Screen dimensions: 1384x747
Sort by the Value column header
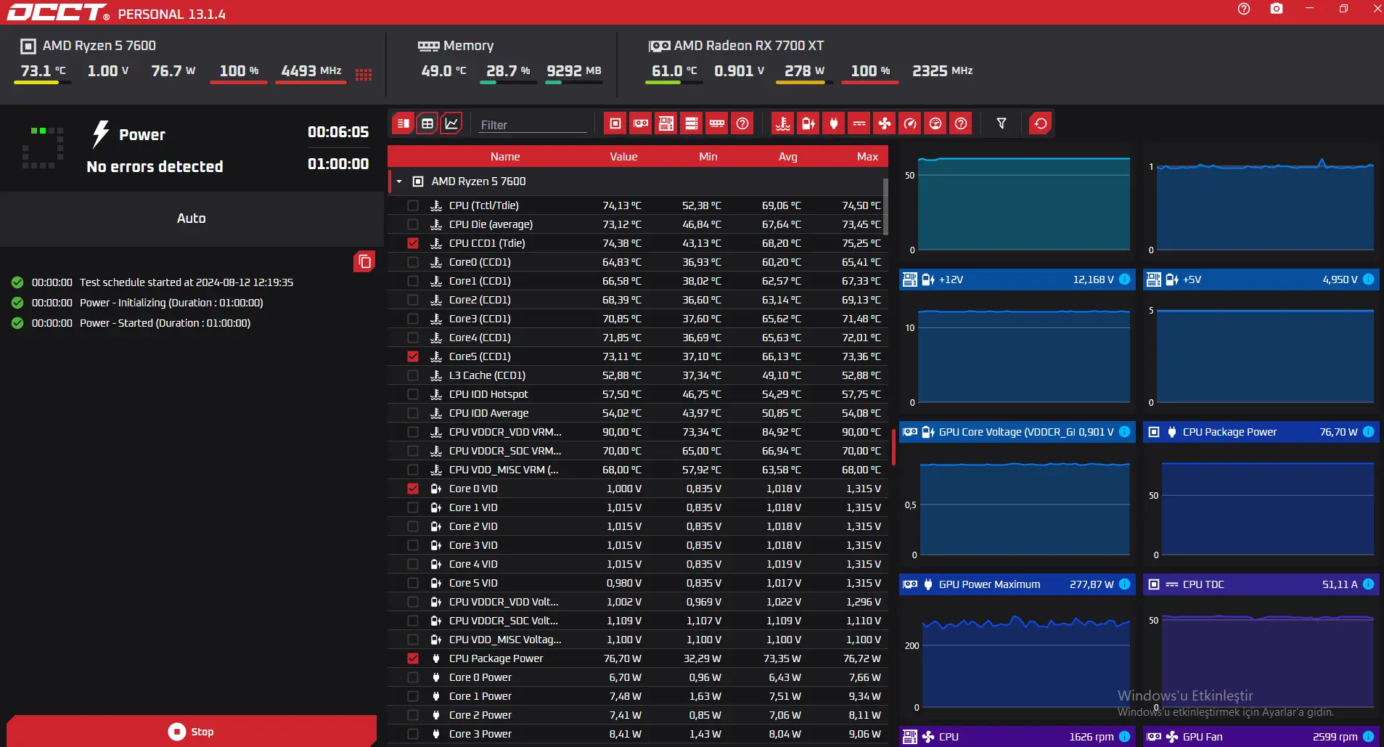coord(623,157)
